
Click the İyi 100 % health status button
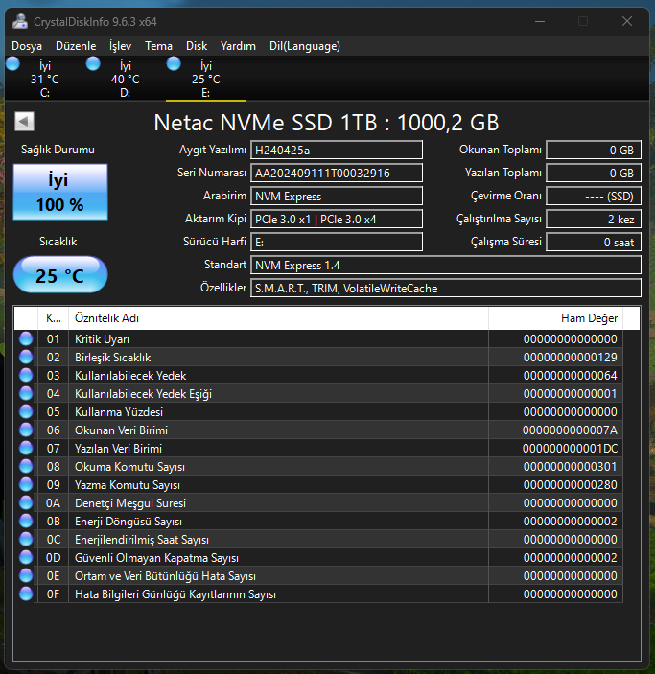click(x=60, y=192)
